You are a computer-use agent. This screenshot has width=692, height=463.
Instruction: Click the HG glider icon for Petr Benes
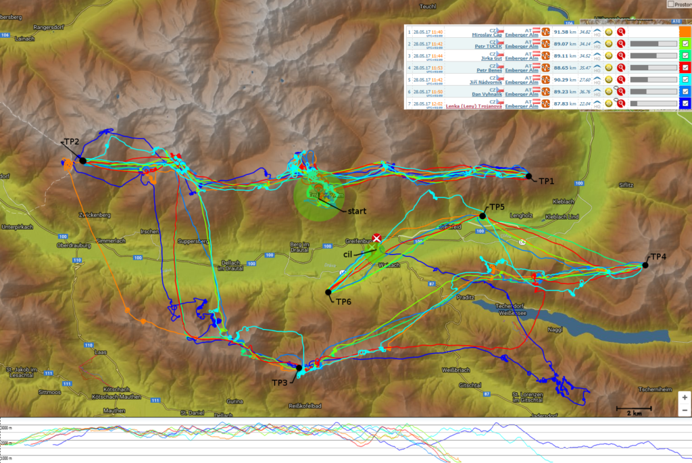(x=597, y=67)
